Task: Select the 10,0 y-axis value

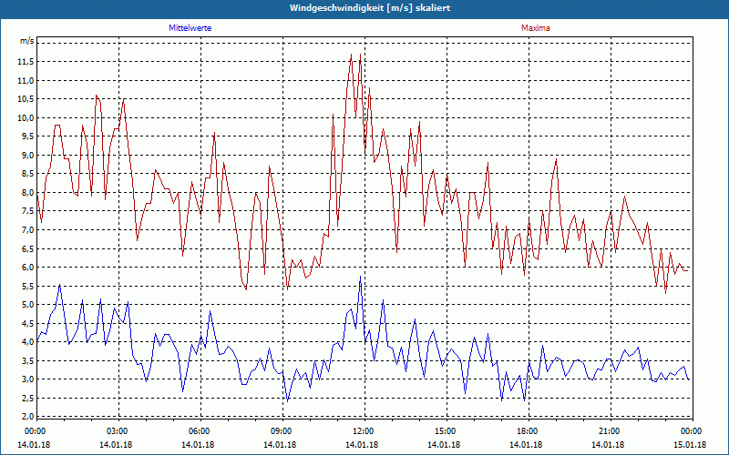Action: click(x=26, y=118)
